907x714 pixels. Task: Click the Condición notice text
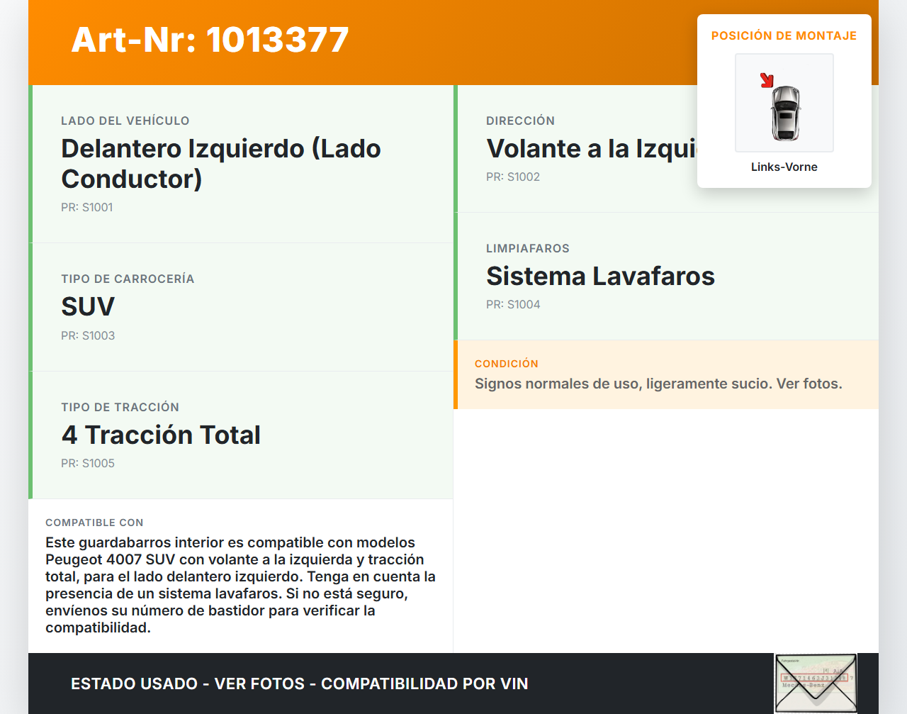(658, 384)
